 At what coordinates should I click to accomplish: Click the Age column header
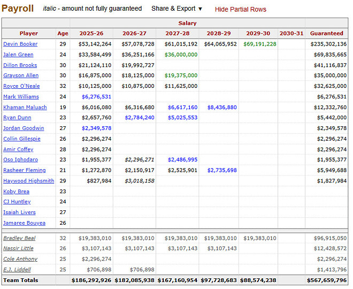click(x=63, y=33)
